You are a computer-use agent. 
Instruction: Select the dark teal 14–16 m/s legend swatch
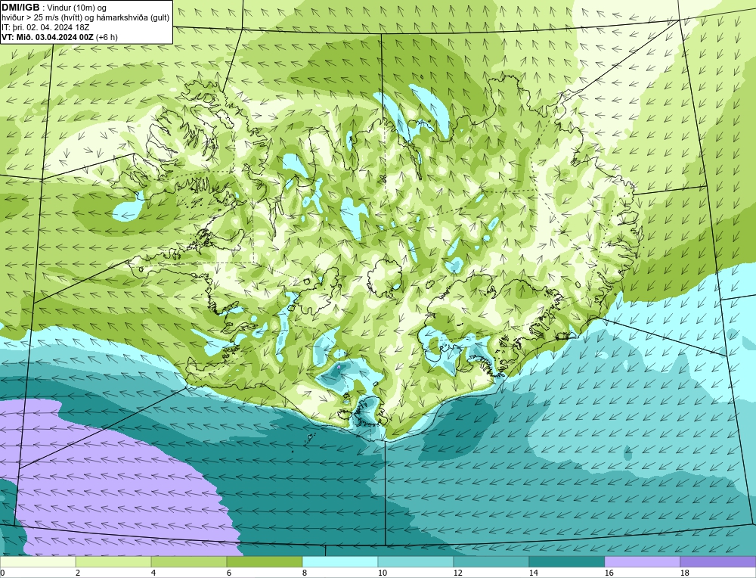coord(567,562)
